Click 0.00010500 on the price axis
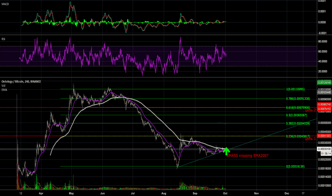This screenshot has width=332, height=196. point(325,185)
